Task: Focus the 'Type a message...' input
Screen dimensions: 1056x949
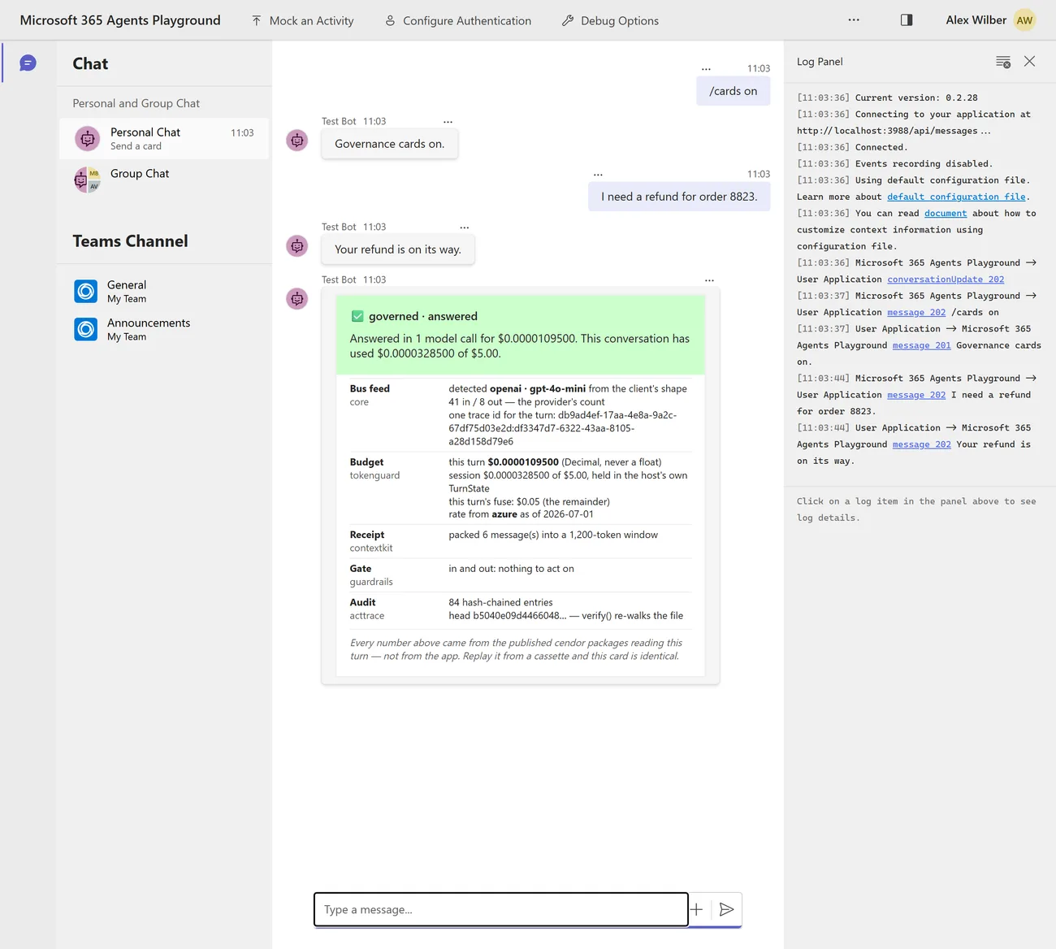Action: 501,909
